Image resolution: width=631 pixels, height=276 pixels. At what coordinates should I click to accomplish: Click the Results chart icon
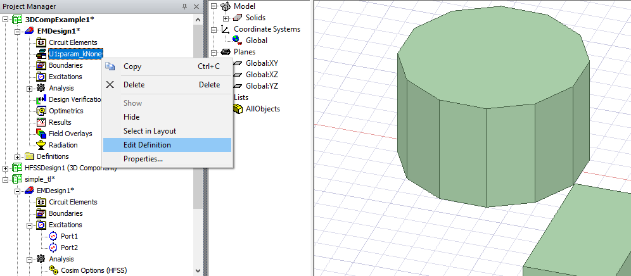(x=41, y=122)
